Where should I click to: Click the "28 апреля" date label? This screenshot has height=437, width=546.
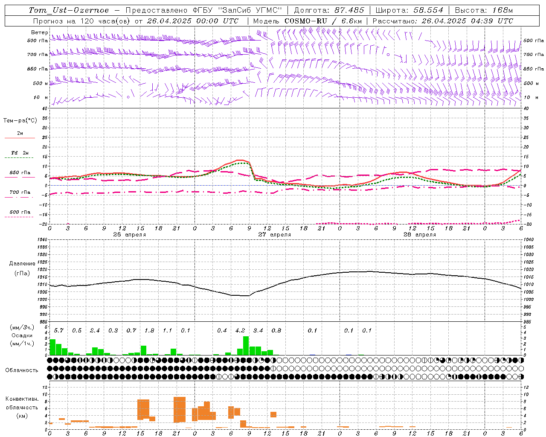(419, 235)
